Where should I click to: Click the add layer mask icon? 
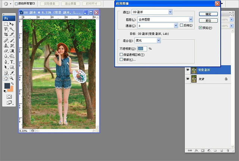coord(202,150)
